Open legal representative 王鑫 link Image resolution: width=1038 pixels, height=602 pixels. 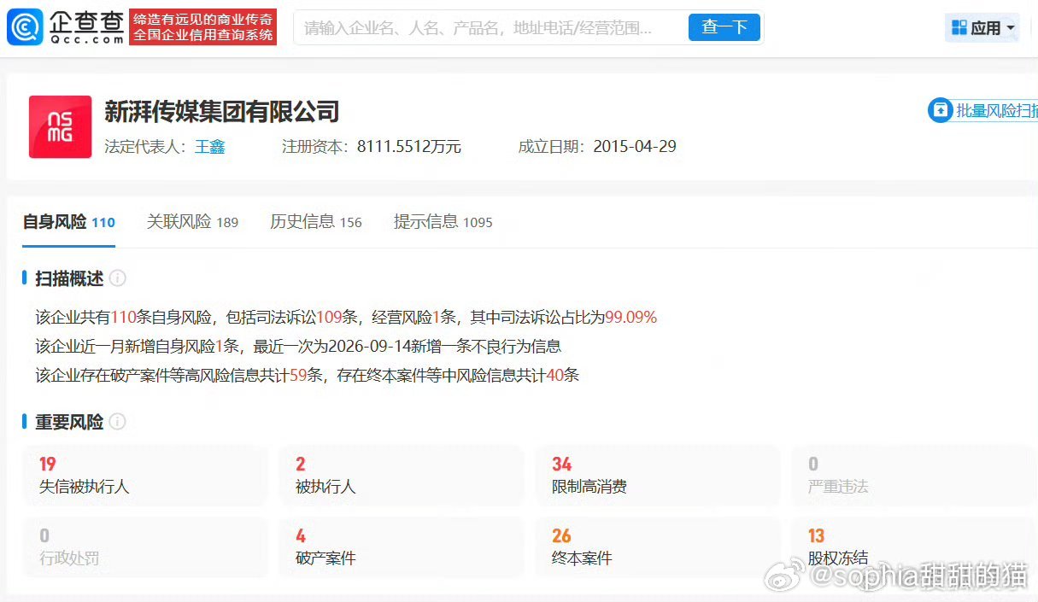pos(210,147)
